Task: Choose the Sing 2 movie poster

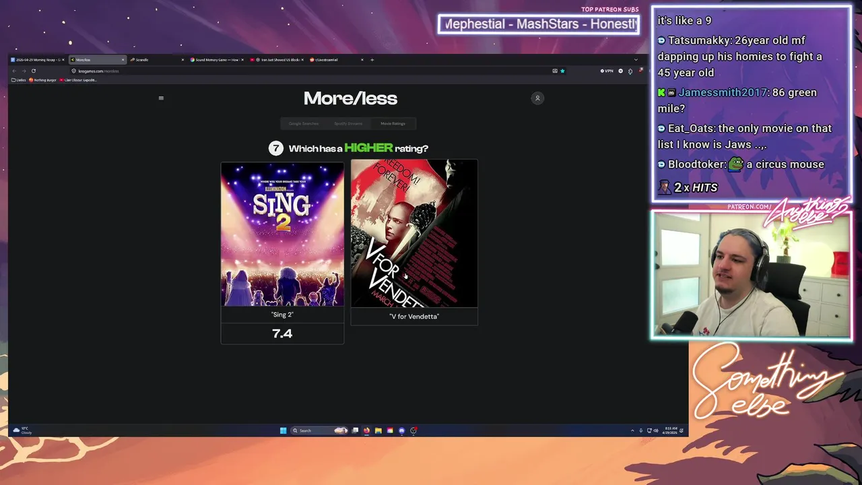Action: coord(282,234)
